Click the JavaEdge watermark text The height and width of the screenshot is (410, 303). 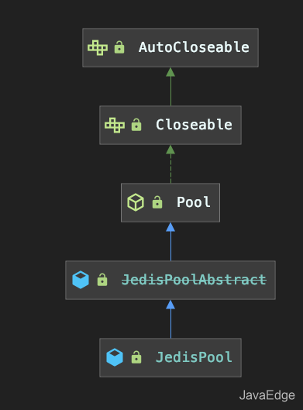point(267,395)
